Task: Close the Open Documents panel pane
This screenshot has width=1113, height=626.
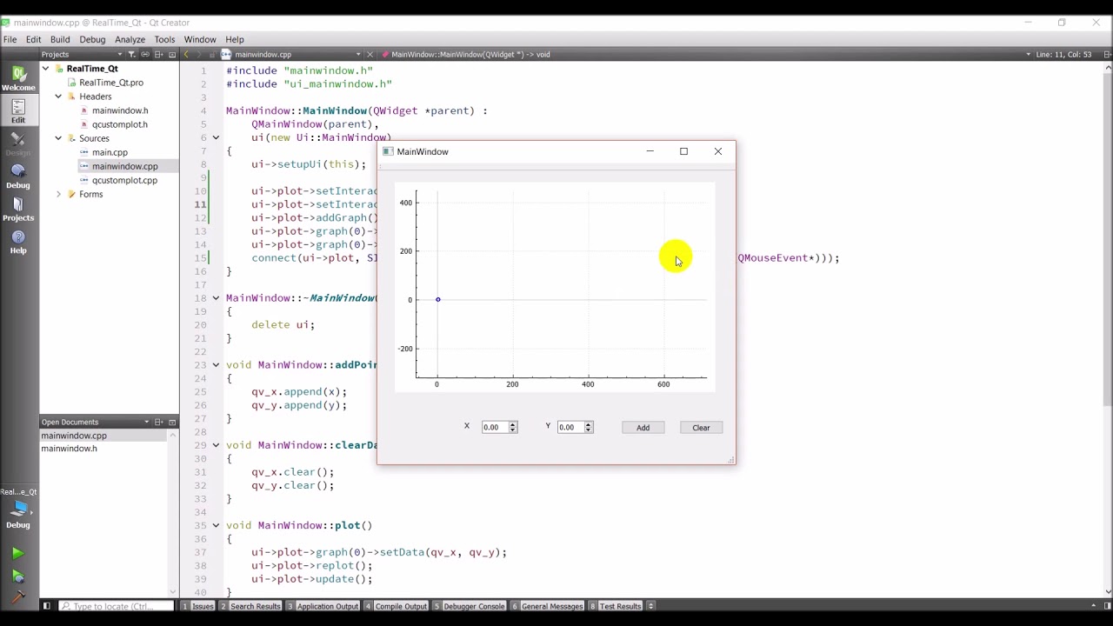Action: click(x=172, y=422)
